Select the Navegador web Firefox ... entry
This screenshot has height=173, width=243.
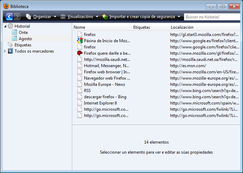coord(107,78)
